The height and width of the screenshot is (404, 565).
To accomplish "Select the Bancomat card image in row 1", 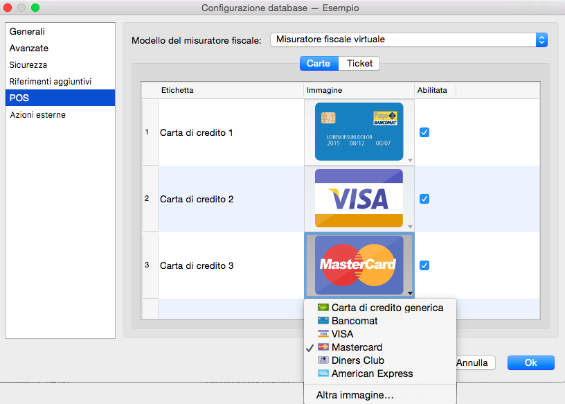I will tap(359, 132).
